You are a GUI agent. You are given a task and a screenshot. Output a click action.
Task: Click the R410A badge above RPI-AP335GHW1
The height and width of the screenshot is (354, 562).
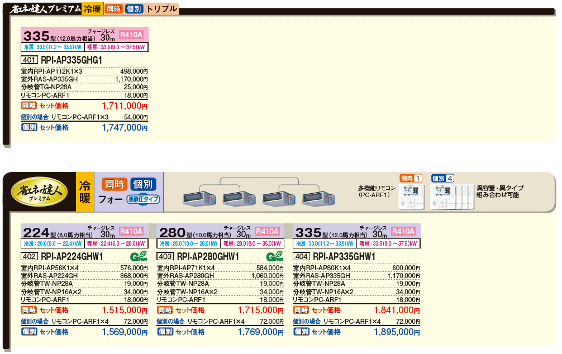(403, 232)
